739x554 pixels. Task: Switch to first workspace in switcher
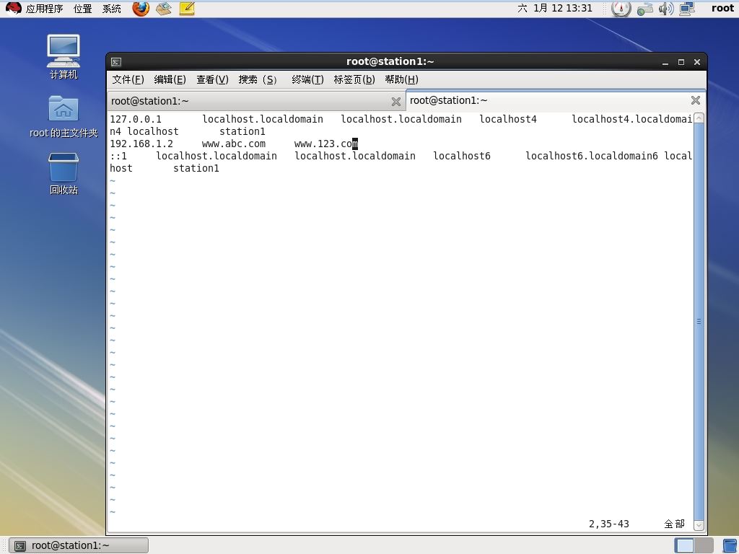[x=684, y=545]
